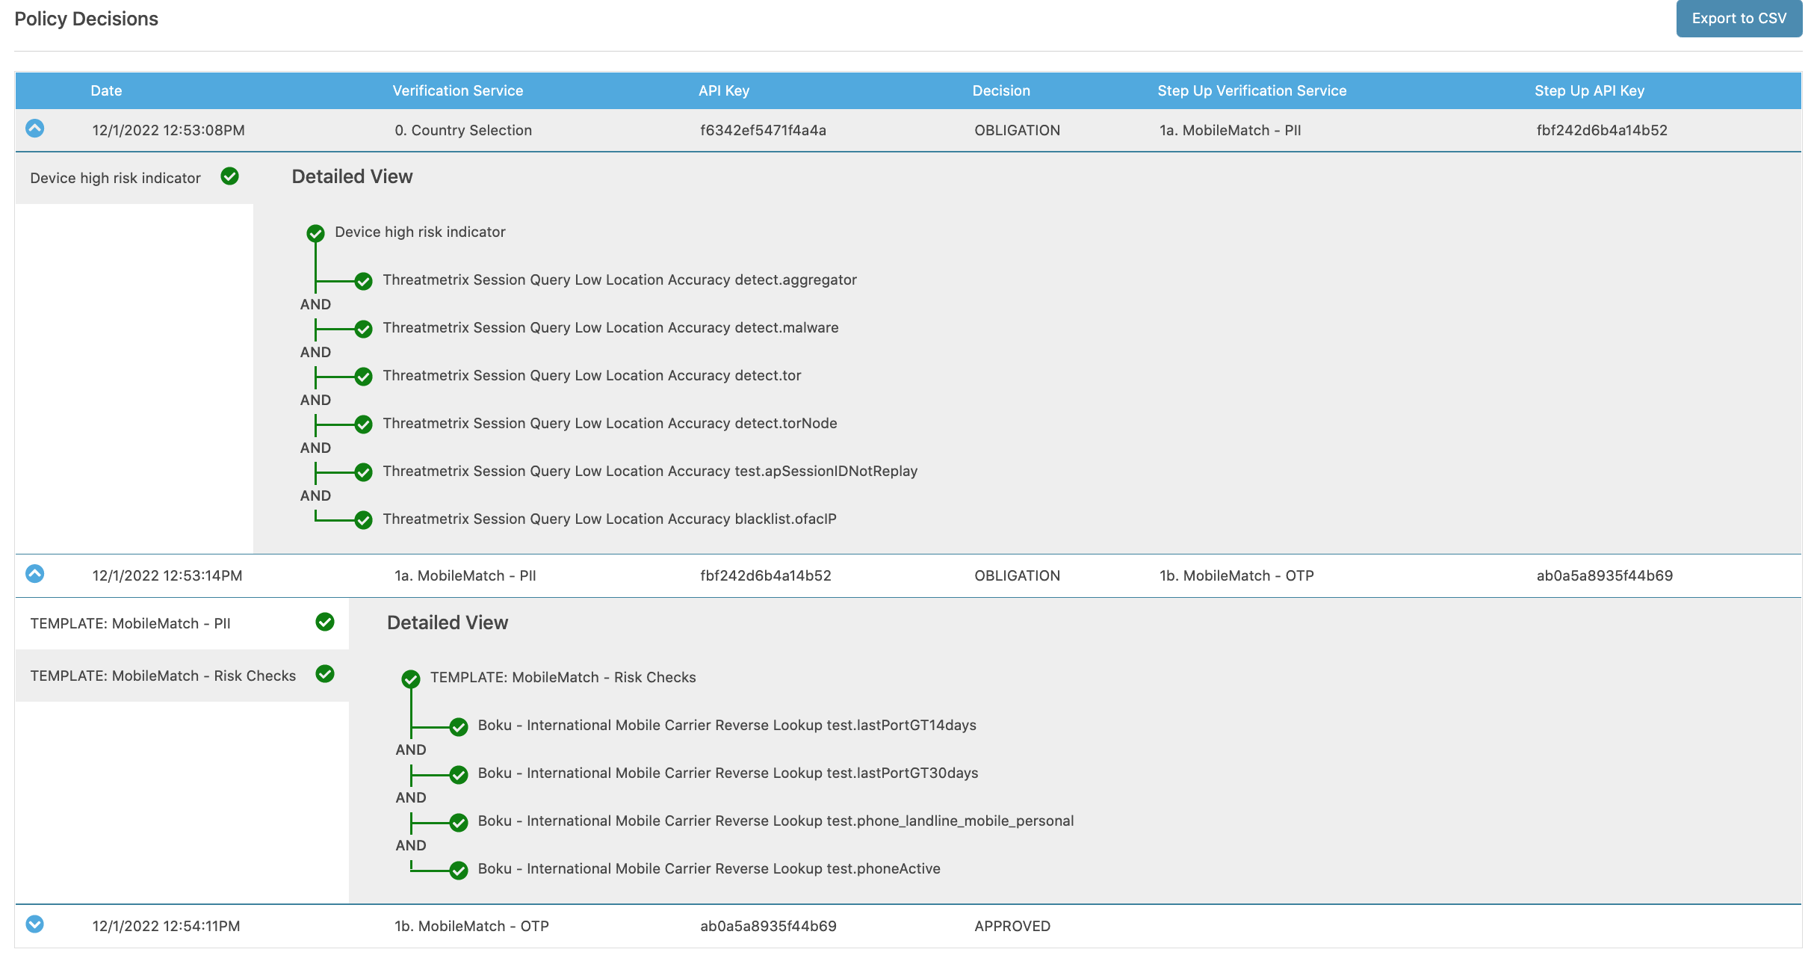Click check icon for test.phoneActive rule
This screenshot has height=964, width=1817.
coord(459,870)
